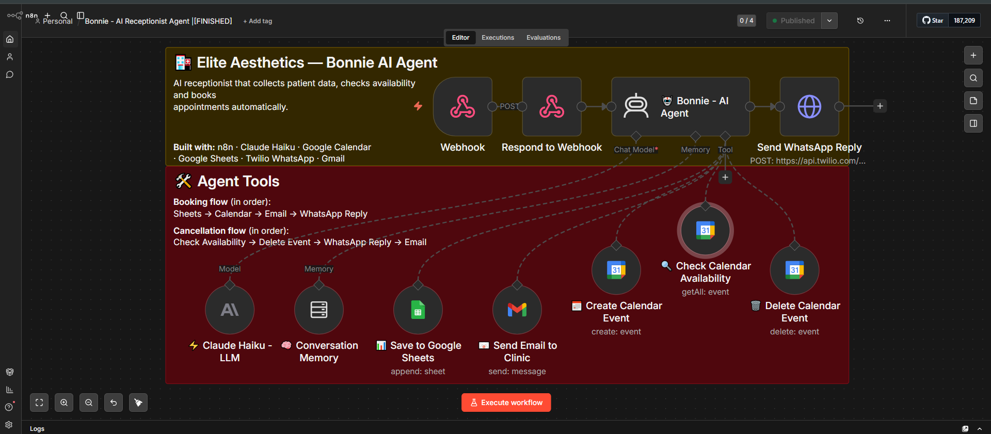Screen dimensions: 991x434
Task: Toggle the sidebar collapse icon in the header
Action: 81,15
